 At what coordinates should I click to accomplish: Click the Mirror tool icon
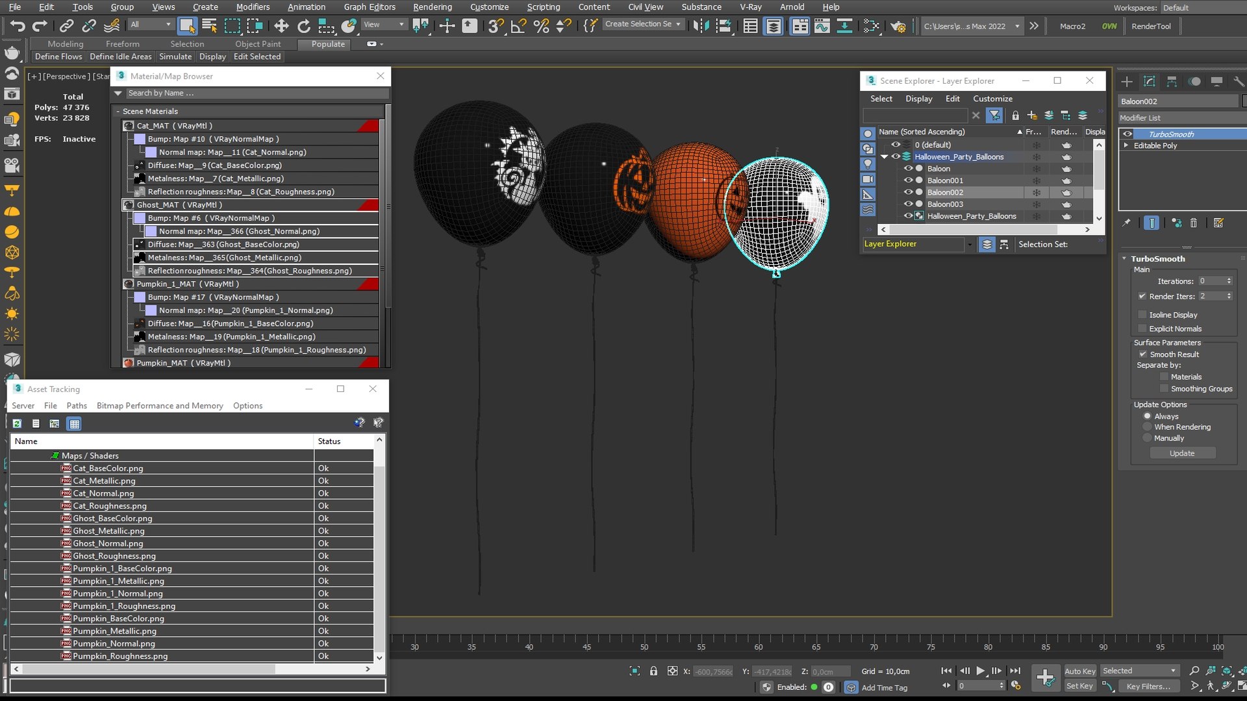(x=701, y=26)
